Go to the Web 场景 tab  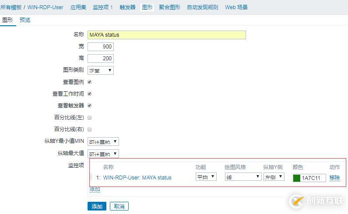(x=236, y=7)
